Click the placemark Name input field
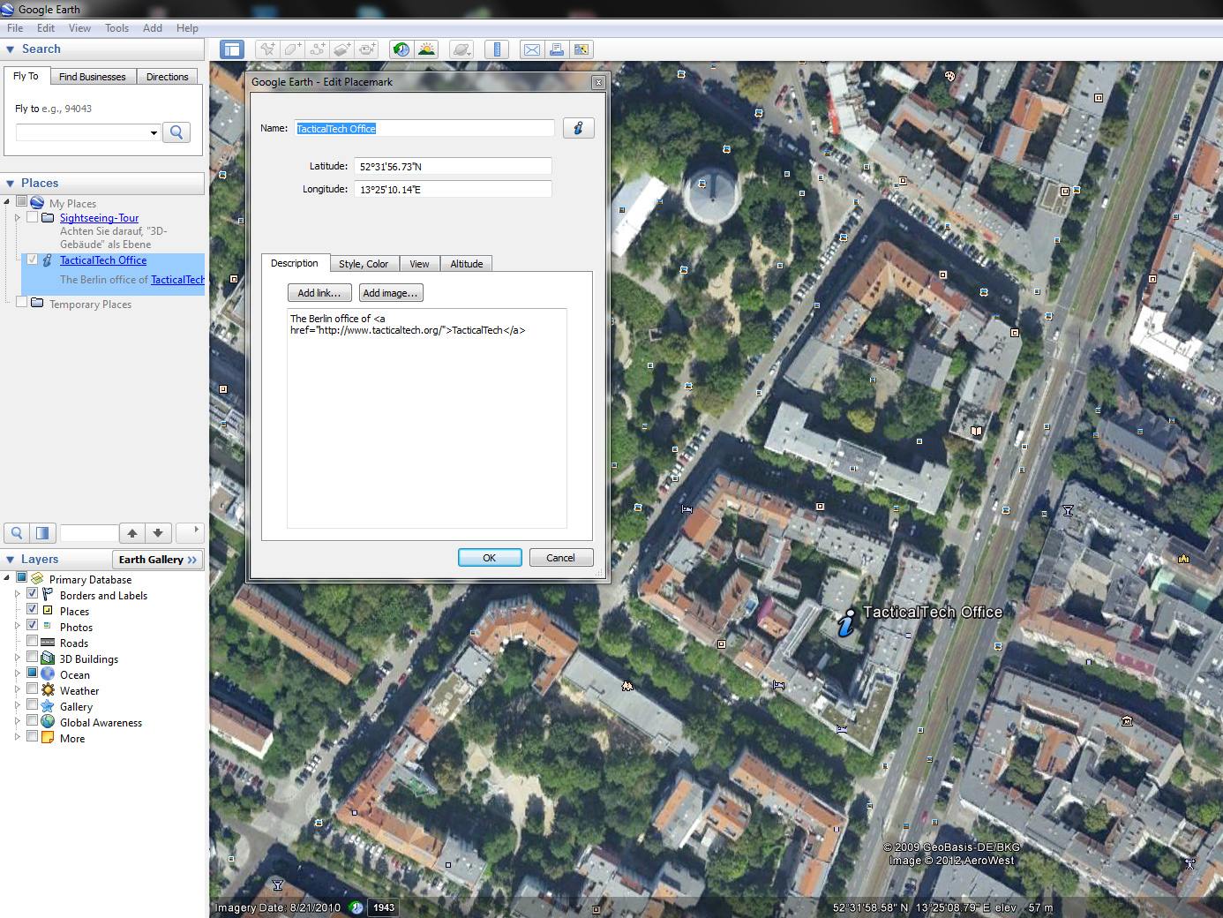1223x918 pixels. pyautogui.click(x=424, y=128)
